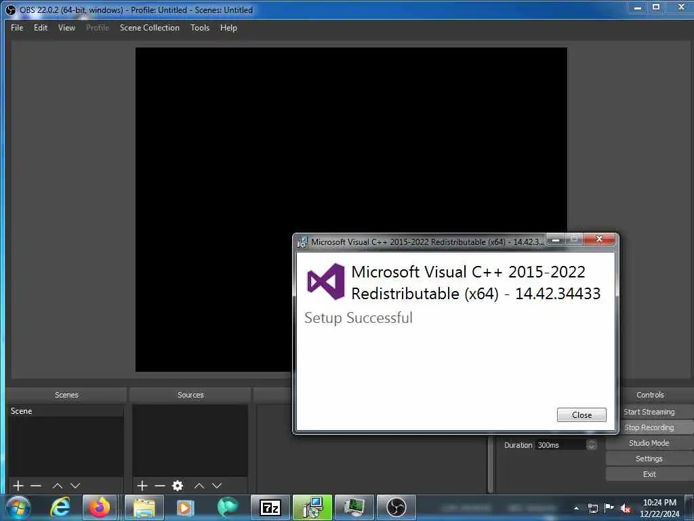
Task: Click Start Streaming in OBS Controls
Action: coord(649,412)
